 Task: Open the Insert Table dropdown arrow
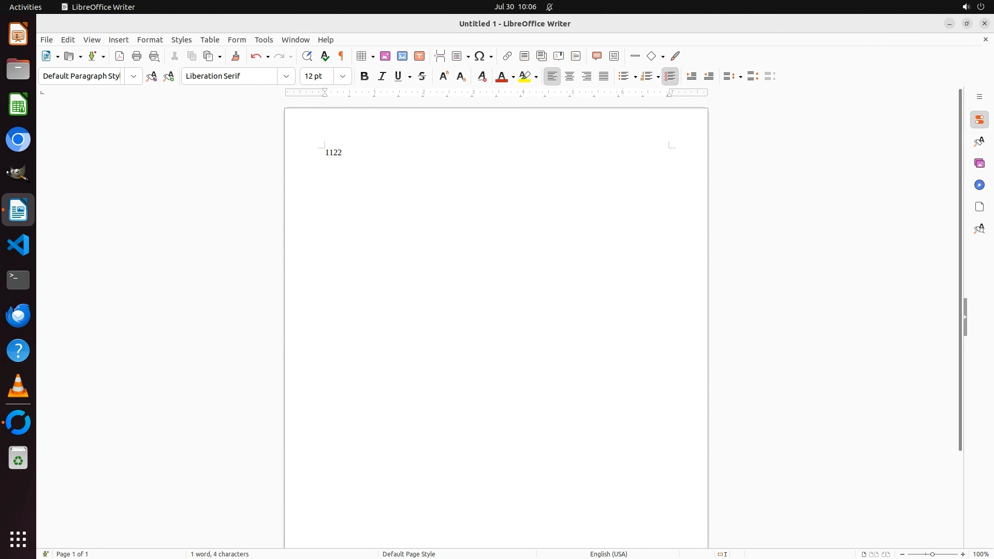(373, 56)
